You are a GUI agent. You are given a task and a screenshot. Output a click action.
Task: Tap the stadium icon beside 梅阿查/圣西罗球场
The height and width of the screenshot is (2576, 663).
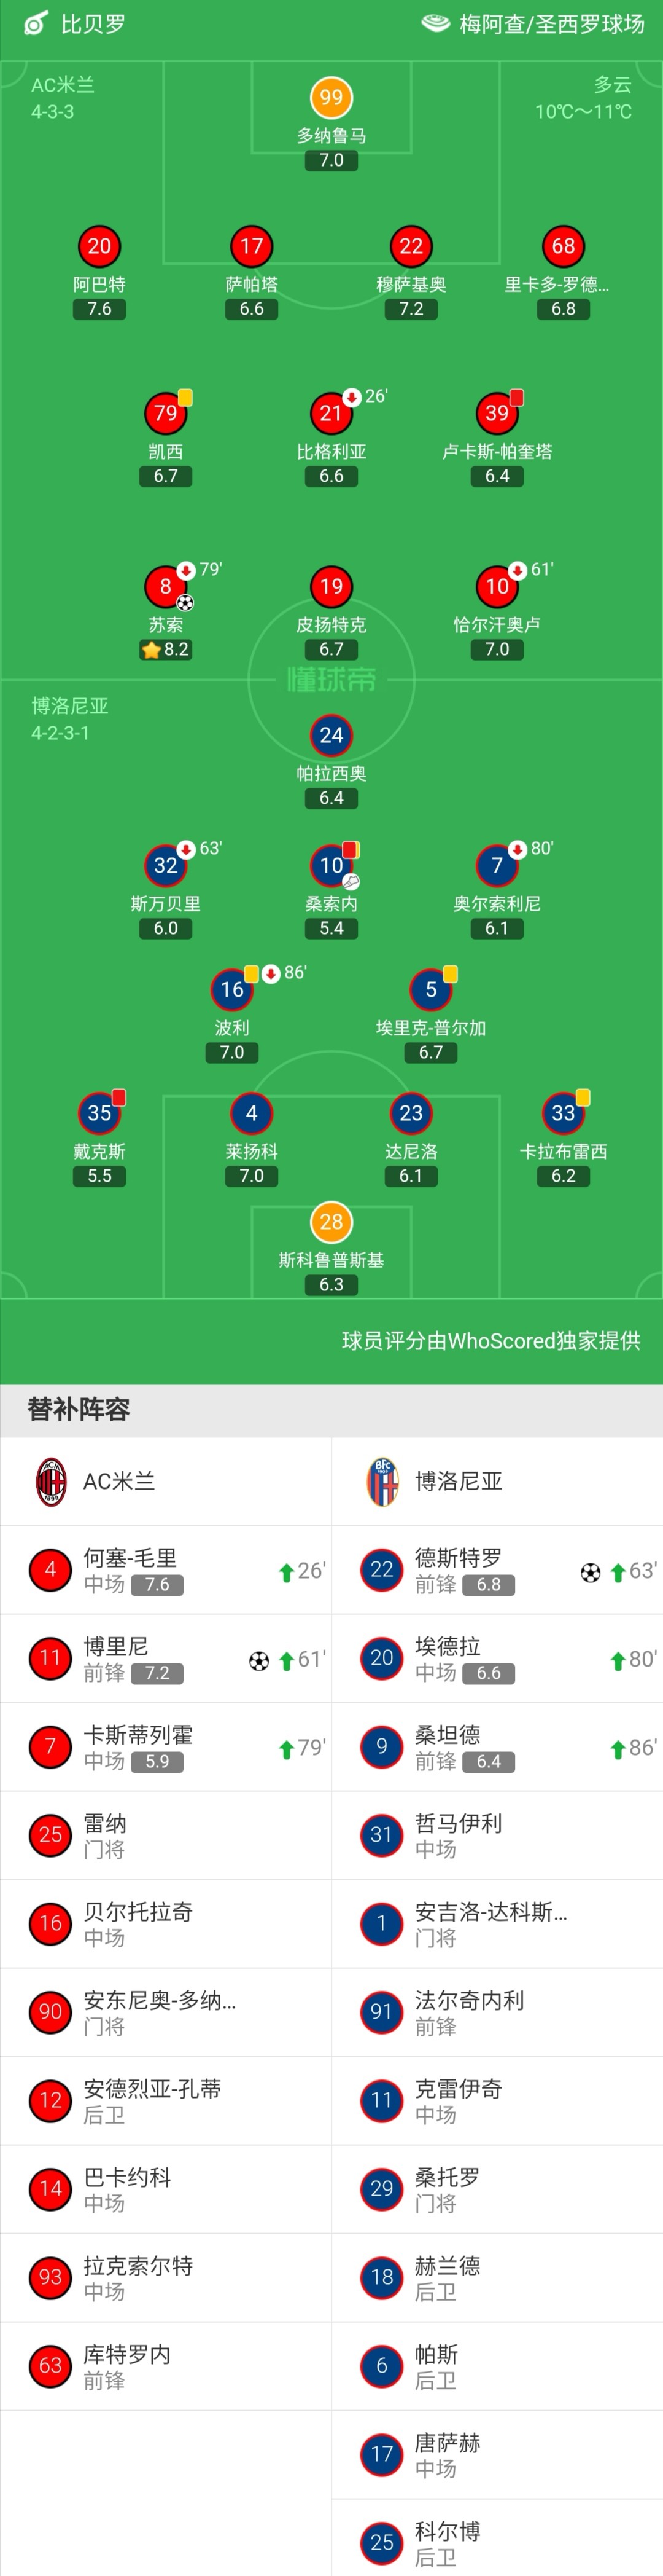435,23
